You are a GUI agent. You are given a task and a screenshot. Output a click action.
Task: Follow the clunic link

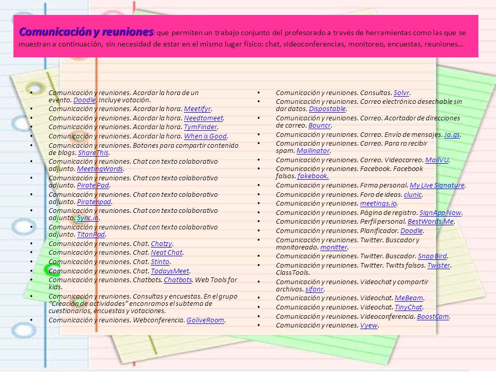click(x=413, y=194)
